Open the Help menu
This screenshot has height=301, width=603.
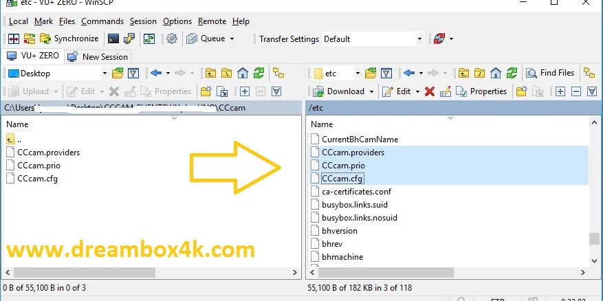coord(241,21)
